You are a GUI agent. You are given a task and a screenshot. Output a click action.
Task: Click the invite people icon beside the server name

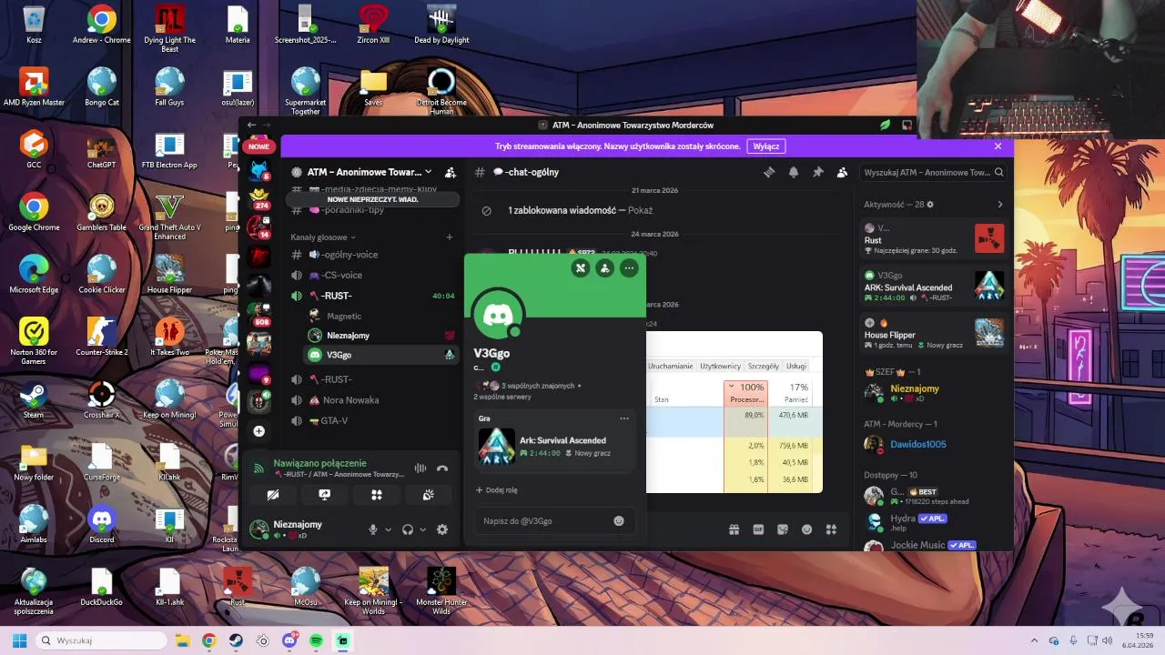point(450,172)
